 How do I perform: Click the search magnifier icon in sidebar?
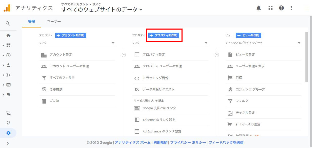[8, 23]
